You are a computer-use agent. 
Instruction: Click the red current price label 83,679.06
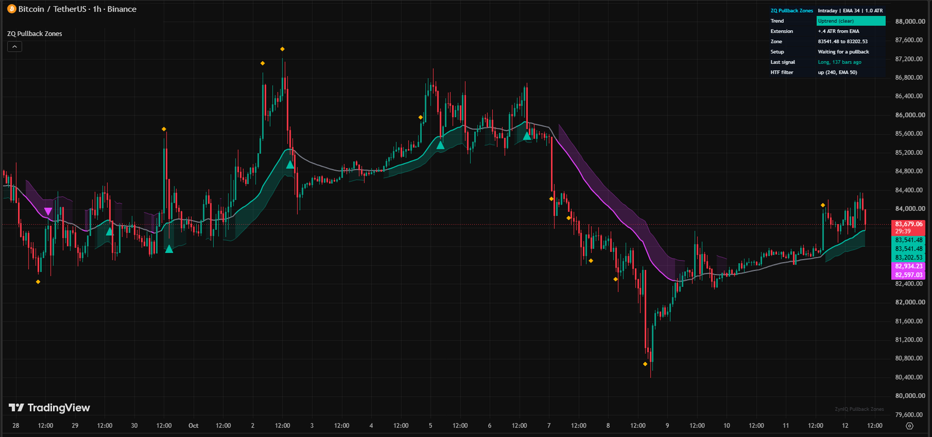click(909, 224)
